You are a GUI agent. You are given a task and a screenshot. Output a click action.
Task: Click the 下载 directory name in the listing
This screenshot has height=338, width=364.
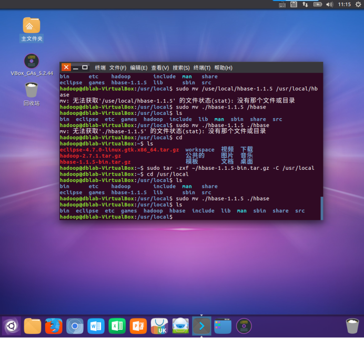pos(247,149)
